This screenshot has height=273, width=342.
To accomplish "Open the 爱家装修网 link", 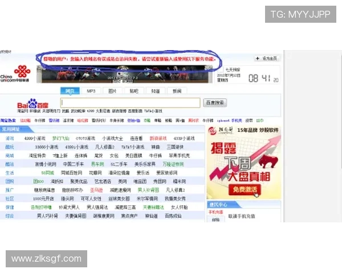I will 167,173.
